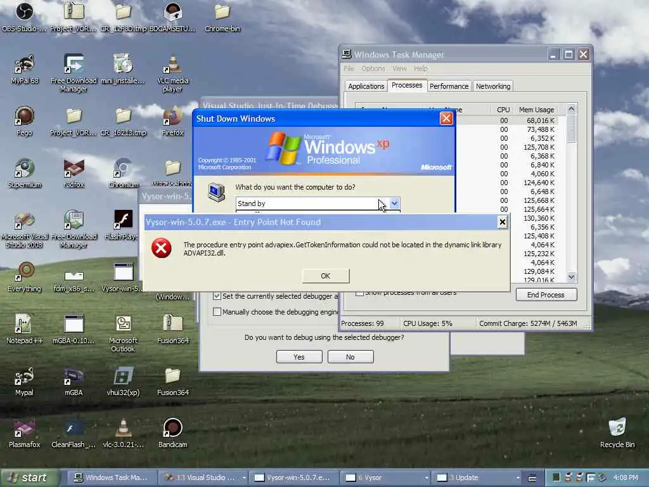Open the Help menu in Task Manager
The height and width of the screenshot is (487, 649).
click(421, 68)
